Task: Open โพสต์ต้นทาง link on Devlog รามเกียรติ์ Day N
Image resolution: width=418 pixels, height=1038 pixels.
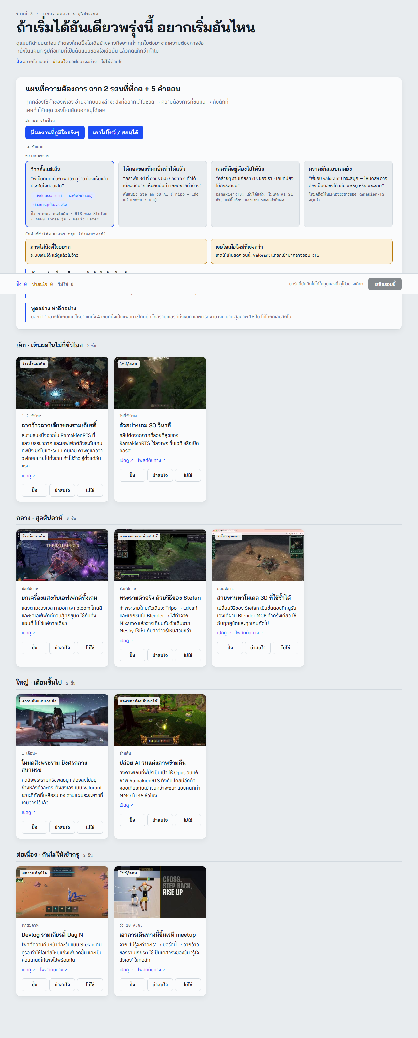Action: pyautogui.click(x=54, y=970)
